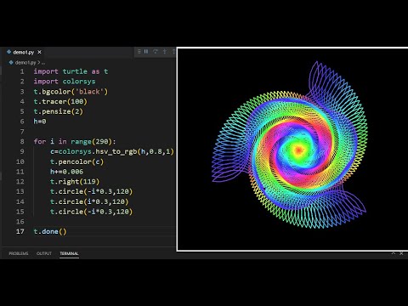Click the Python file icon in breadcrumb
408x306 pixels.
(11, 62)
